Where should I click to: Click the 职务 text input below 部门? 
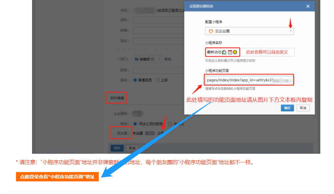click(x=159, y=70)
